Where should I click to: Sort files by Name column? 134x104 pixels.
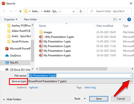43,26
